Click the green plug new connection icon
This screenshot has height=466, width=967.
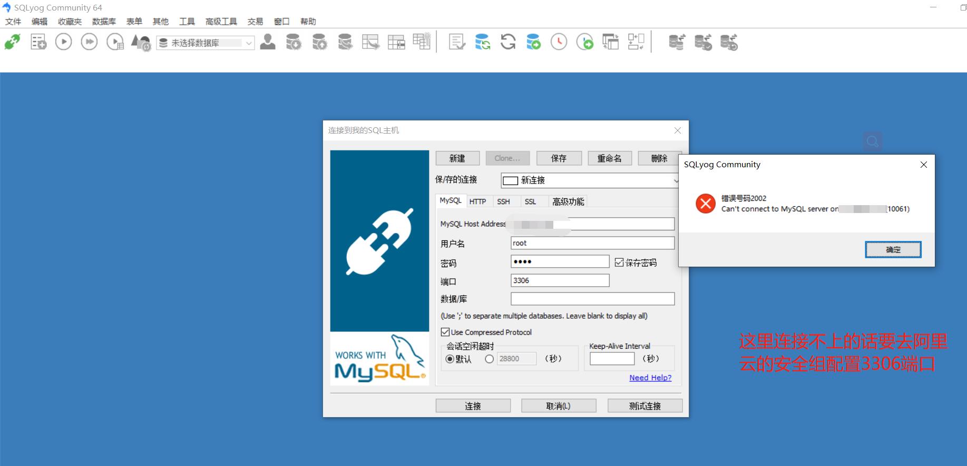coord(13,42)
